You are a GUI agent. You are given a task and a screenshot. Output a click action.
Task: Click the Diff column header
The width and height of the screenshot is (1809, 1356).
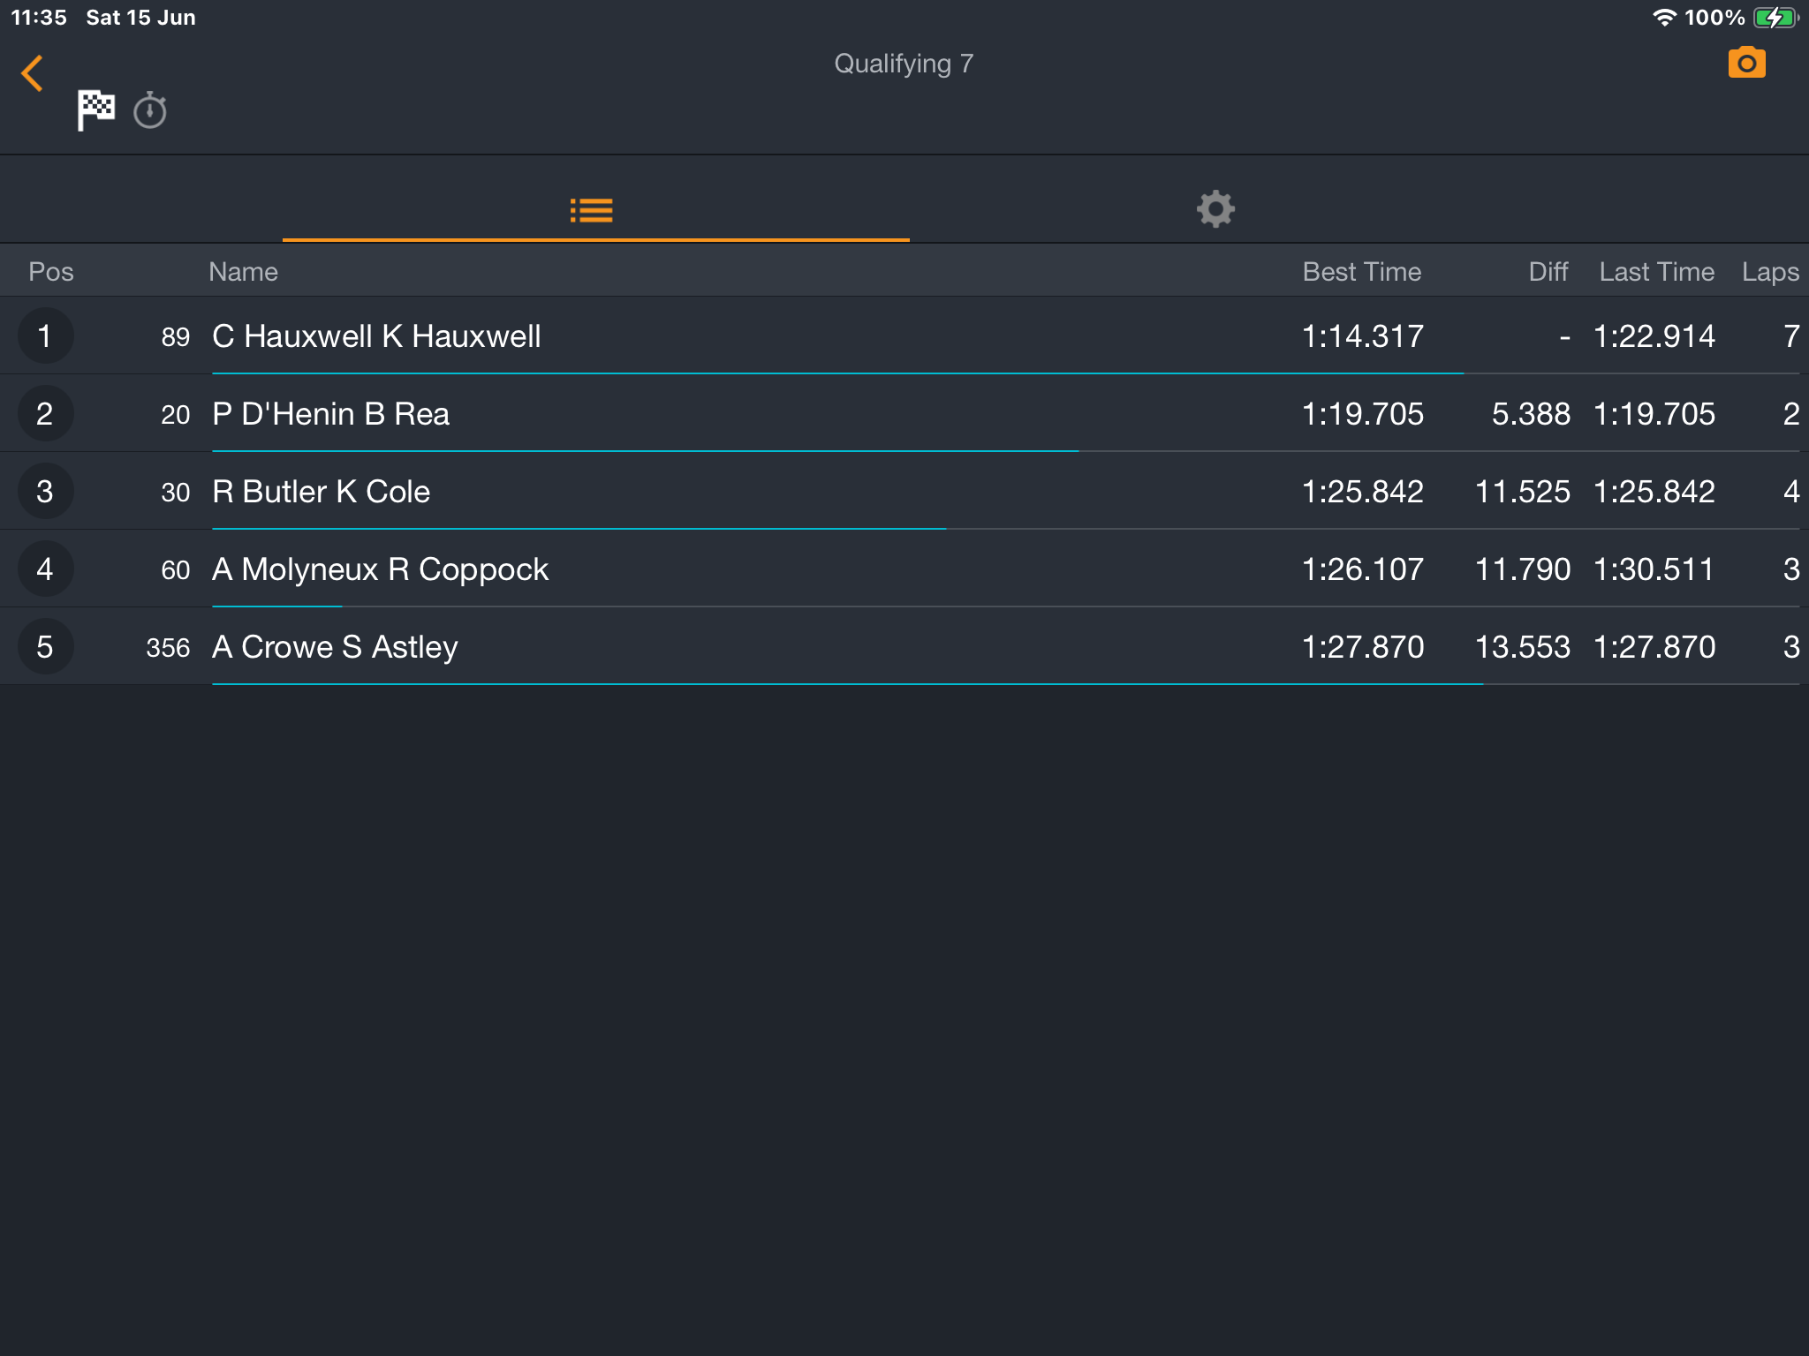[x=1548, y=272]
